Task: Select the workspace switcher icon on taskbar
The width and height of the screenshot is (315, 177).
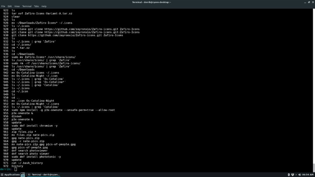Action: 23,175
